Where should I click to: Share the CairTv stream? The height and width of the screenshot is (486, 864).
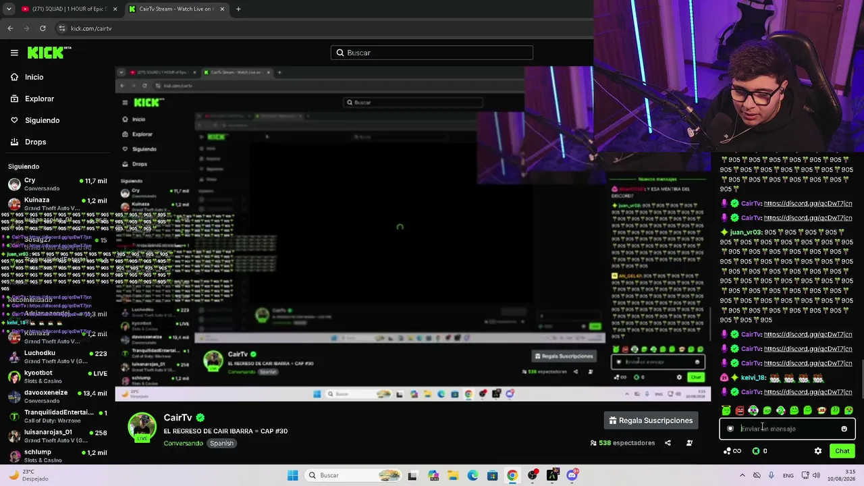pos(668,443)
